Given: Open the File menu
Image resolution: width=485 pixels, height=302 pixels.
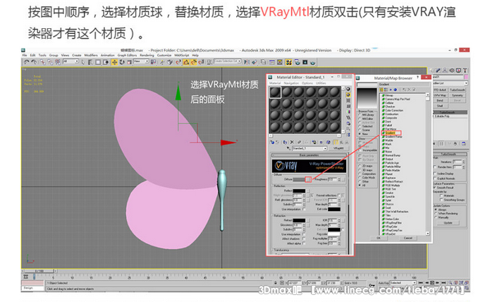Looking at the screenshot, I should point(25,55).
